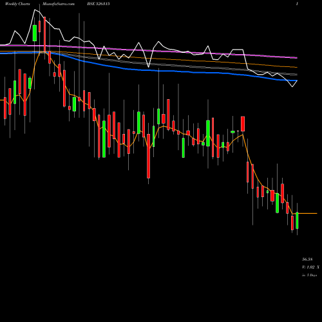Viewport: 322px width, 322px height.
Task: Click the 'MunafaSutra.com' label
Action: click(59, 4)
